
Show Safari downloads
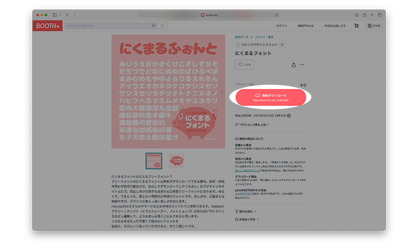point(357,15)
